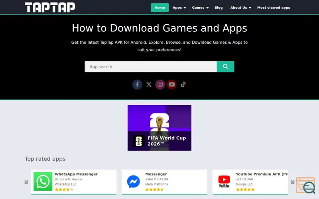Open the Facebook social icon
The width and height of the screenshot is (319, 199).
[x=137, y=84]
